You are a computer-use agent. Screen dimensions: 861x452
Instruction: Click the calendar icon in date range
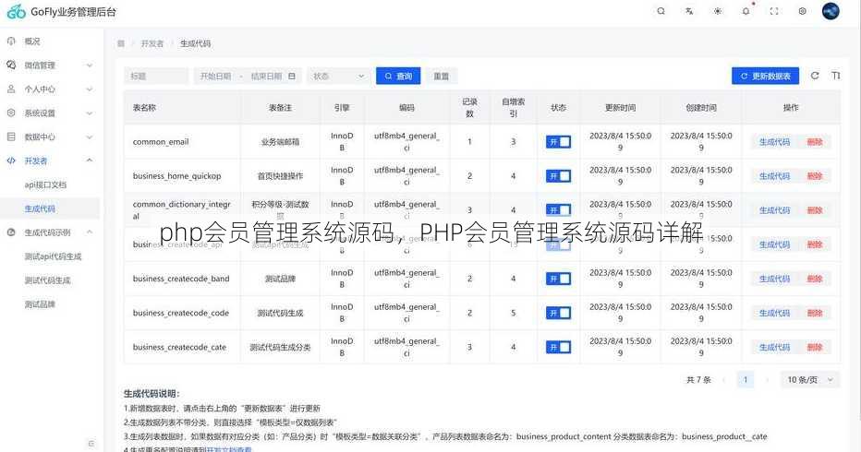292,77
